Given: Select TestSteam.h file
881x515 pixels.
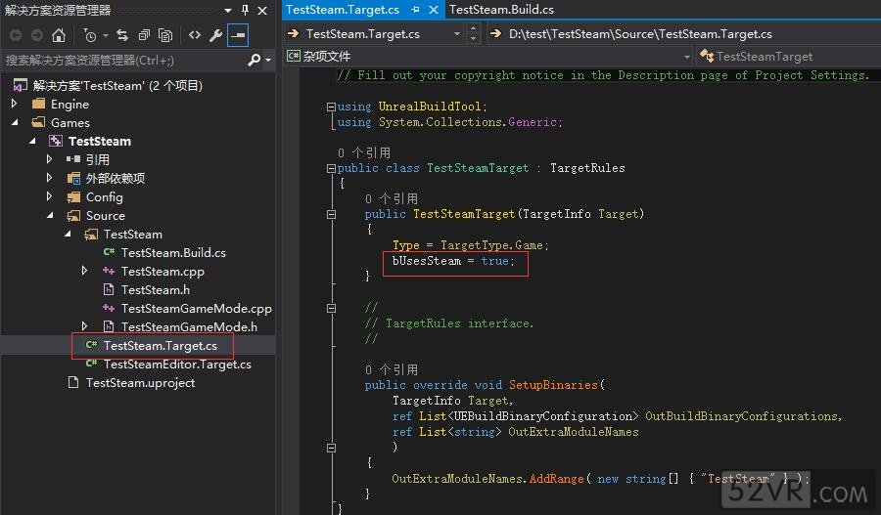Looking at the screenshot, I should pyautogui.click(x=155, y=289).
